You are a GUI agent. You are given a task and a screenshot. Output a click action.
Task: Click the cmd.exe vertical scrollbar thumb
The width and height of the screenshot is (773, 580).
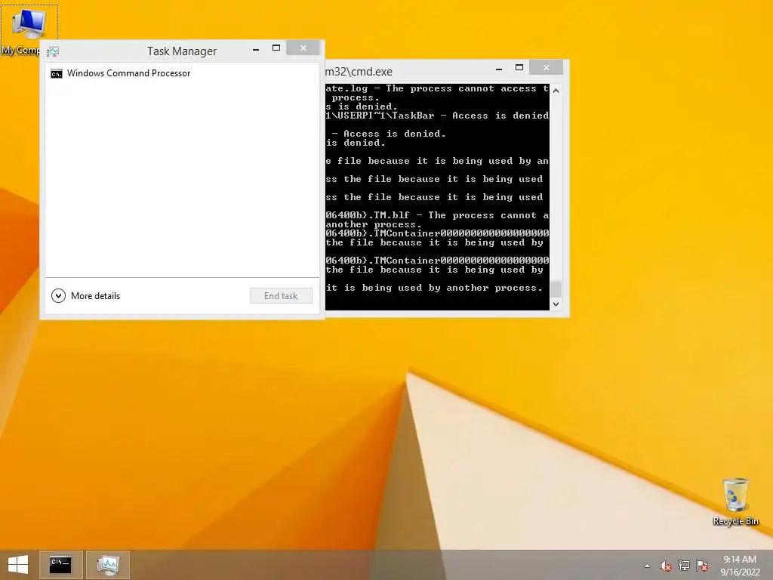556,289
